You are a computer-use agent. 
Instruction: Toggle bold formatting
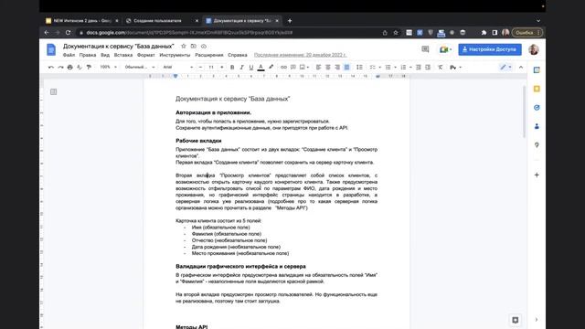coord(232,67)
